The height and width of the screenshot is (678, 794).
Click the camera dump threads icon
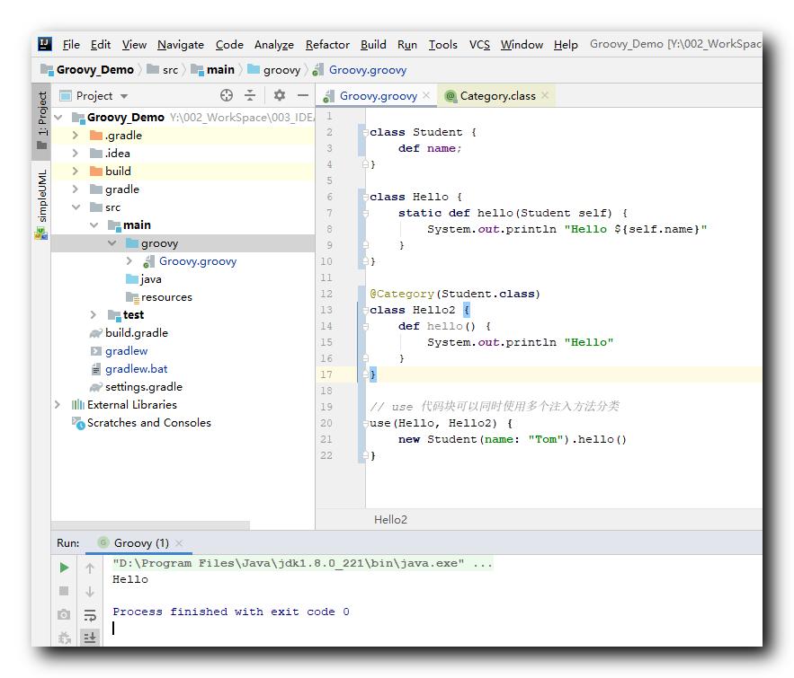tap(64, 615)
